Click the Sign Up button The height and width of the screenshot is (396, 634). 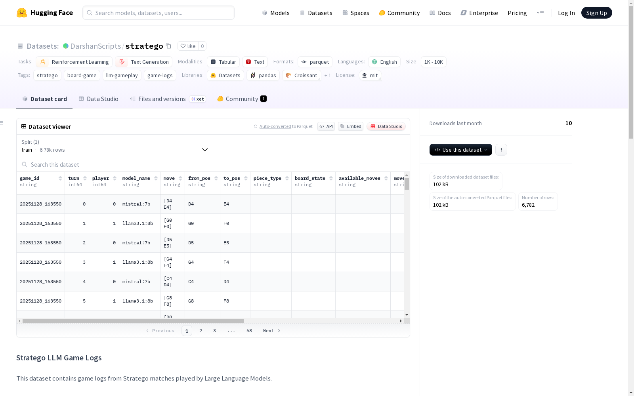[596, 13]
